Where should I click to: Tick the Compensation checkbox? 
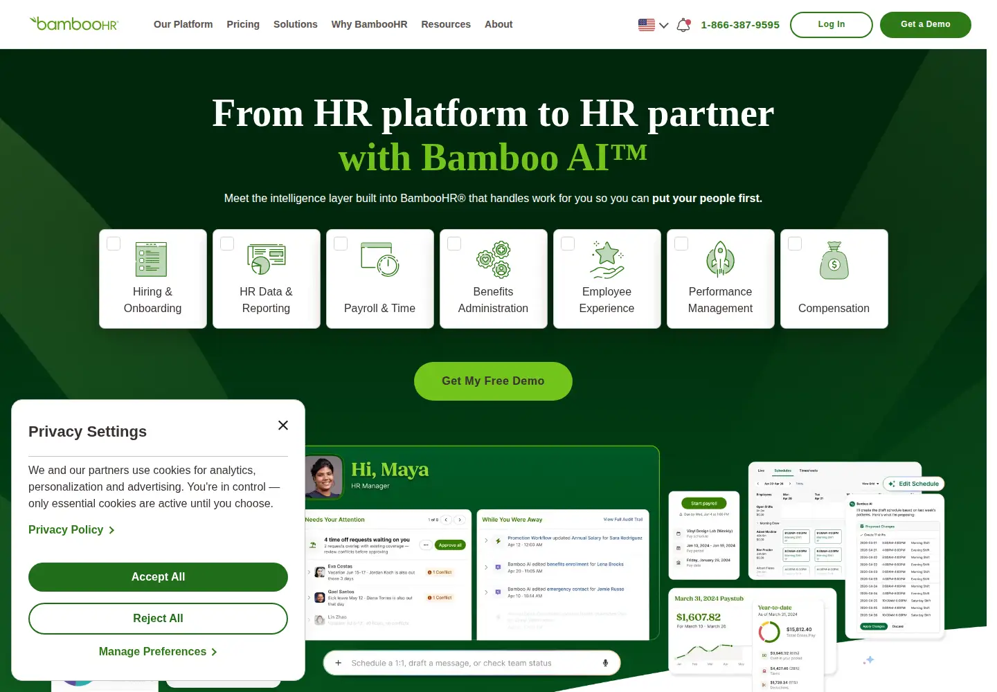(795, 244)
